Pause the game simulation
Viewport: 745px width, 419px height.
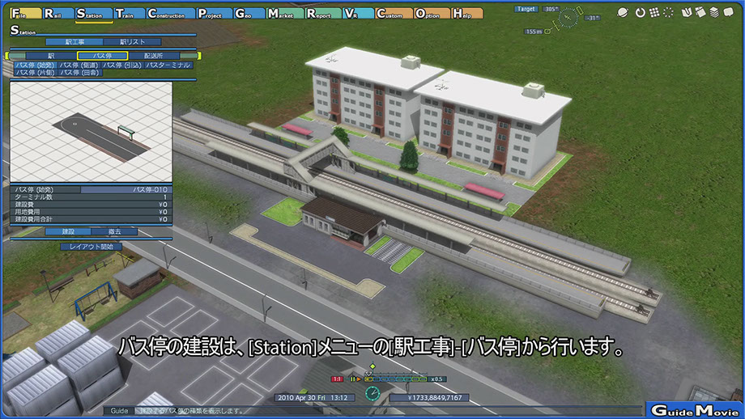click(352, 379)
